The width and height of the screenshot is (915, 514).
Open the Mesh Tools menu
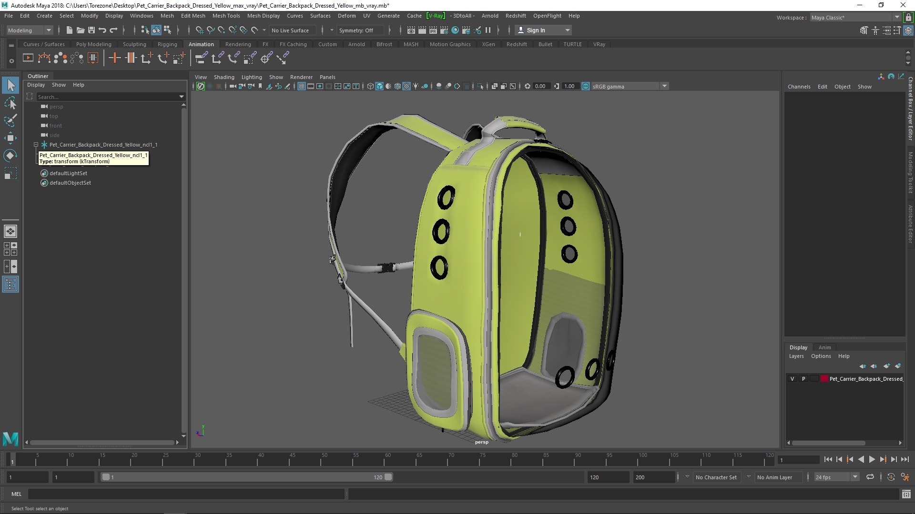click(x=226, y=16)
